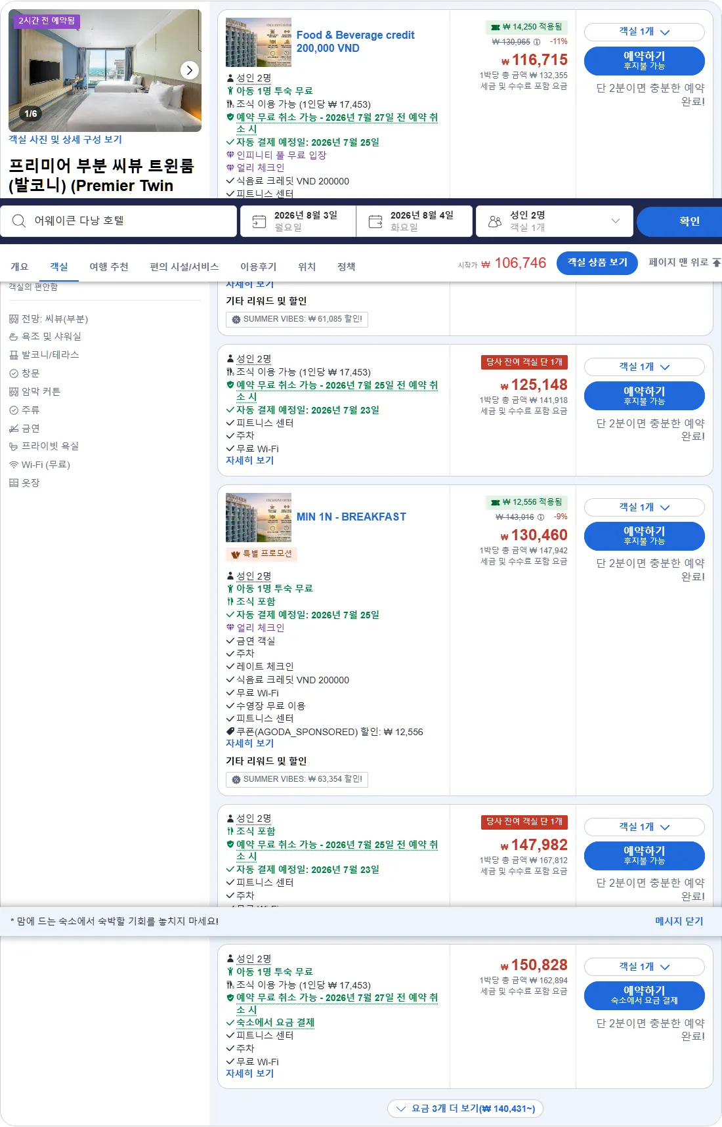722x1127 pixels.
Task: Select the 2026년 8월 4일 check-out date
Action: tap(414, 221)
